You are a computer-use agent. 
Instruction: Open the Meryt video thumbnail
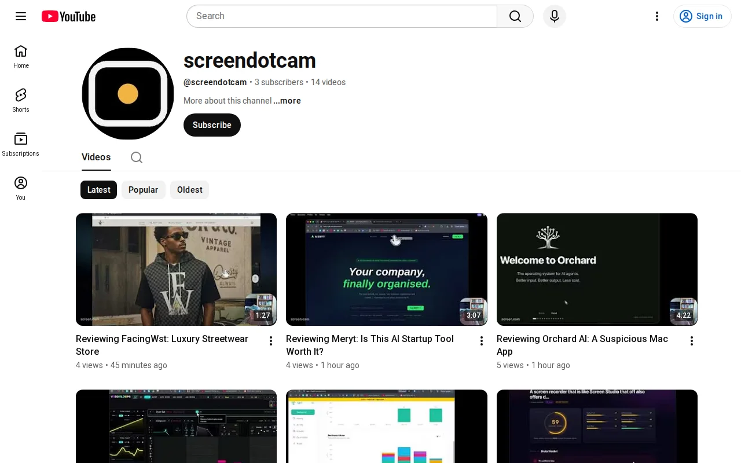pos(387,269)
